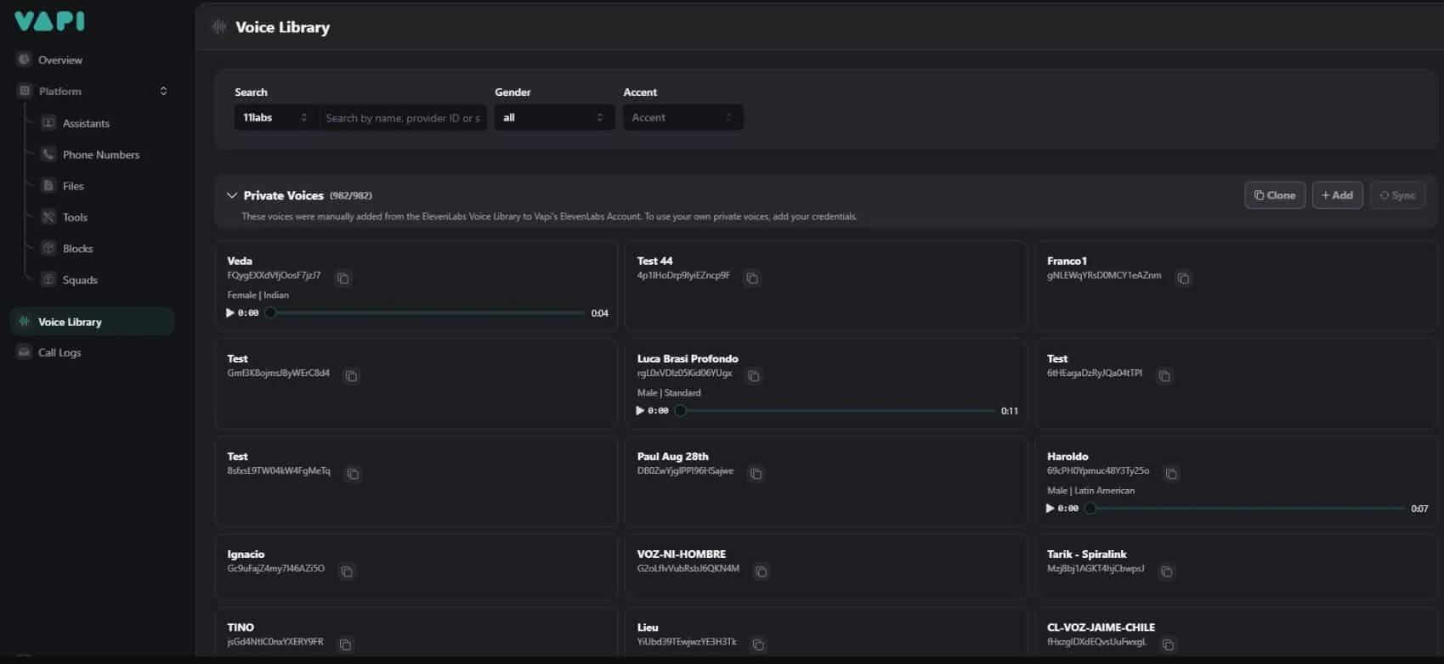Viewport: 1444px width, 664px height.
Task: Copy the Veda voice ID
Action: [x=343, y=279]
